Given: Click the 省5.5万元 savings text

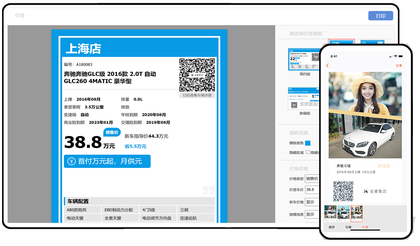Looking at the screenshot, I should pos(136,147).
